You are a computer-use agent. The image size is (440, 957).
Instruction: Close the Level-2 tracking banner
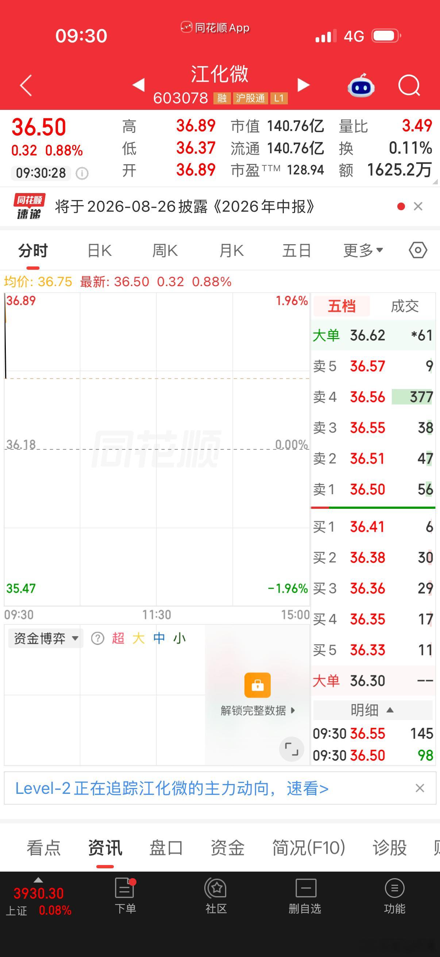click(420, 788)
